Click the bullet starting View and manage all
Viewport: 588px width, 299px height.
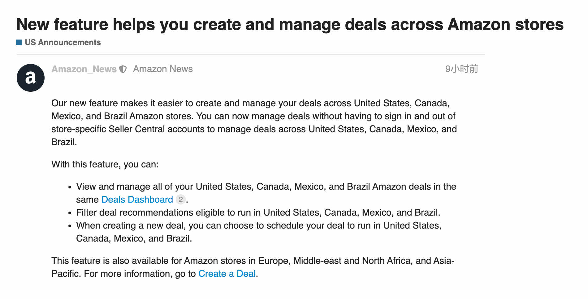[266, 193]
